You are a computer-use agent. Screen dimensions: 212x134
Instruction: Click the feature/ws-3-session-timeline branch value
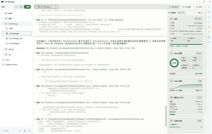(193, 34)
